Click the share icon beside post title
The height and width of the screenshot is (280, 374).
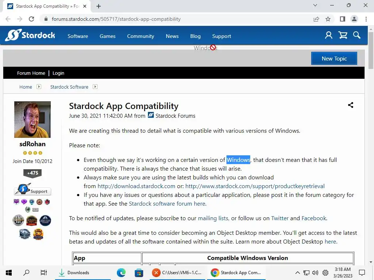point(350,105)
